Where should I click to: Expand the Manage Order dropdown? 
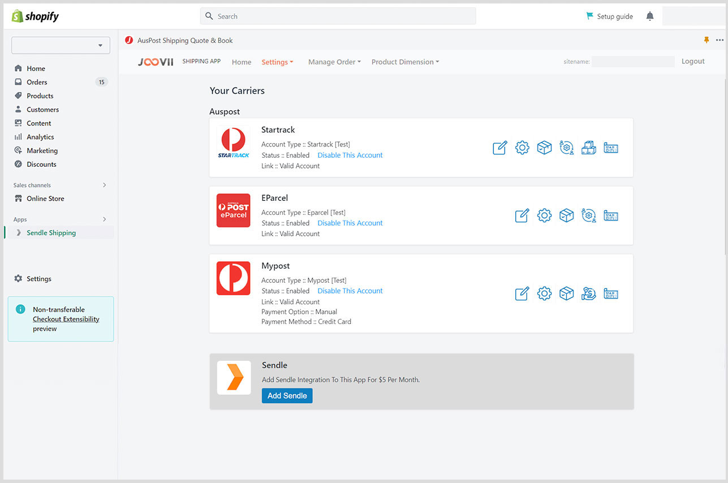pos(334,62)
